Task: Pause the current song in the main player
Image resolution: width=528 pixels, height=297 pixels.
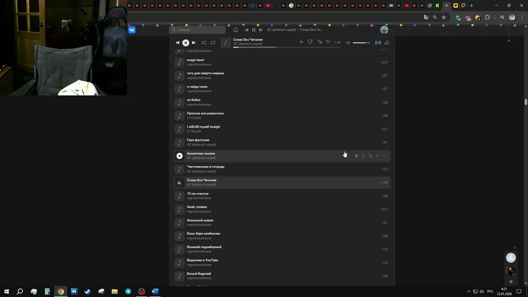Action: point(186,42)
